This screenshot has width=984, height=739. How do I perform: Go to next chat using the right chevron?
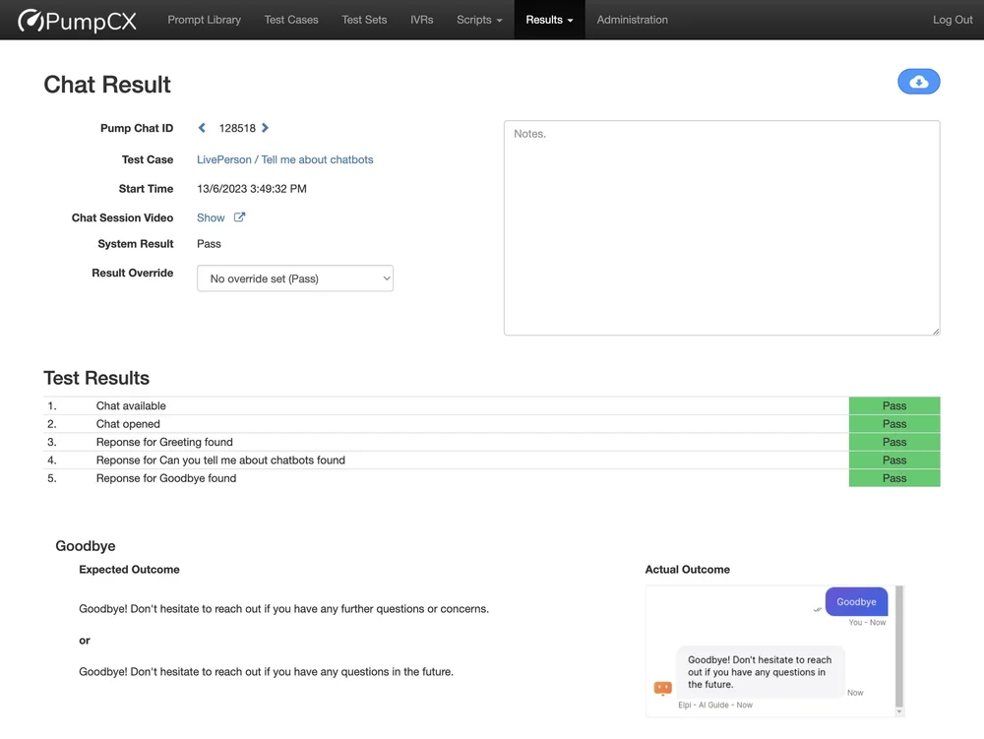pos(264,127)
